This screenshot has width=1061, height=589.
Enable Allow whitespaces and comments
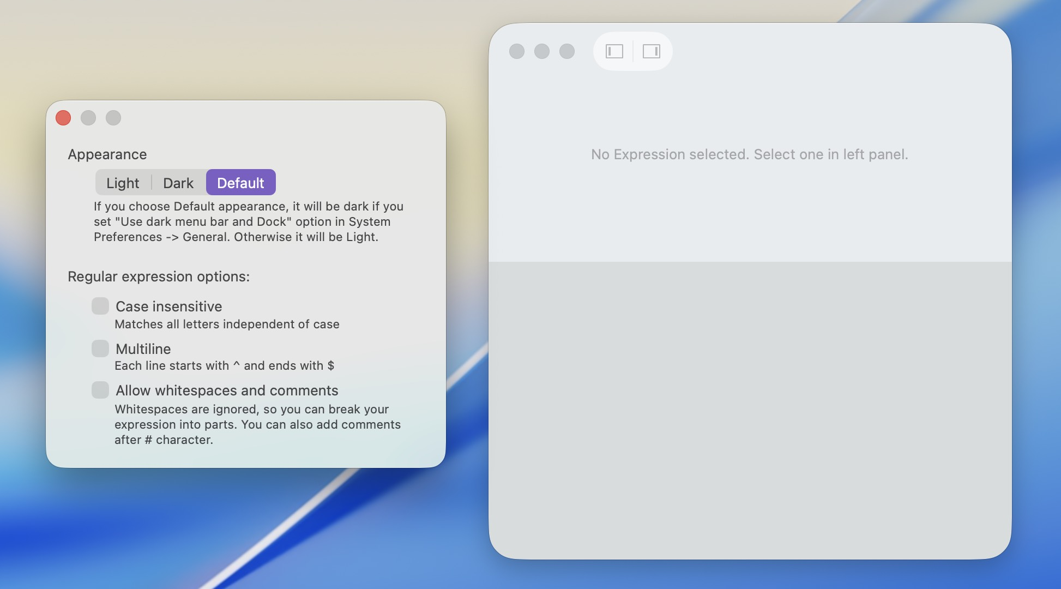click(x=100, y=390)
